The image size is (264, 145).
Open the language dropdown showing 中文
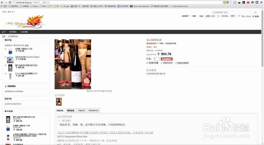click(x=235, y=16)
